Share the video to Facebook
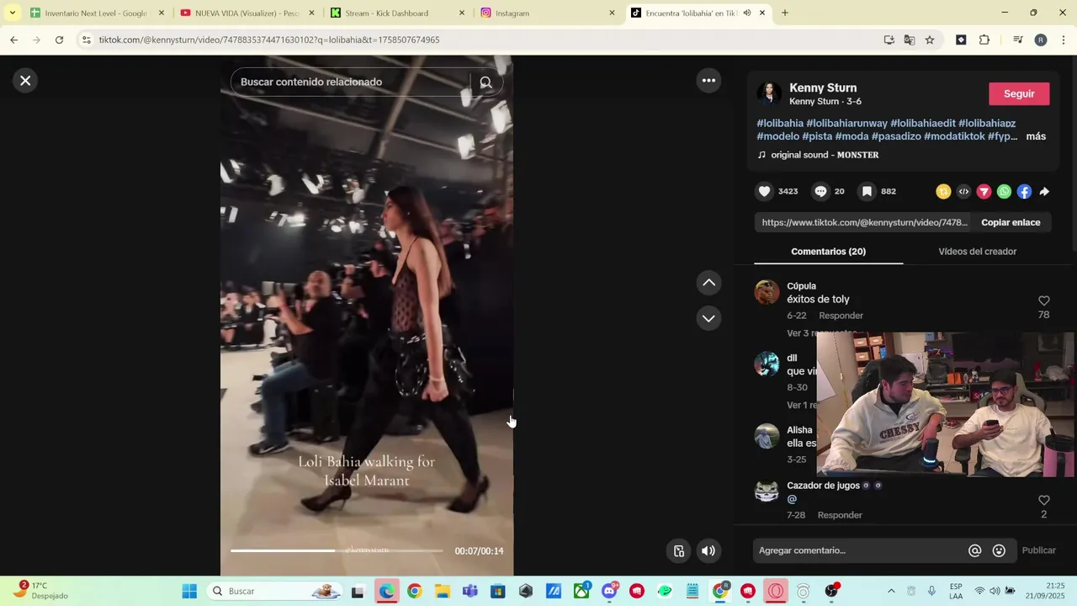Viewport: 1077px width, 606px height. [1024, 192]
